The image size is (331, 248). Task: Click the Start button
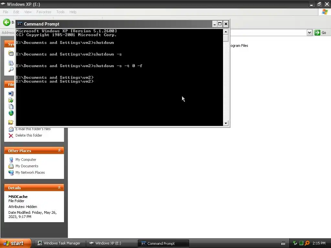pyautogui.click(x=16, y=243)
